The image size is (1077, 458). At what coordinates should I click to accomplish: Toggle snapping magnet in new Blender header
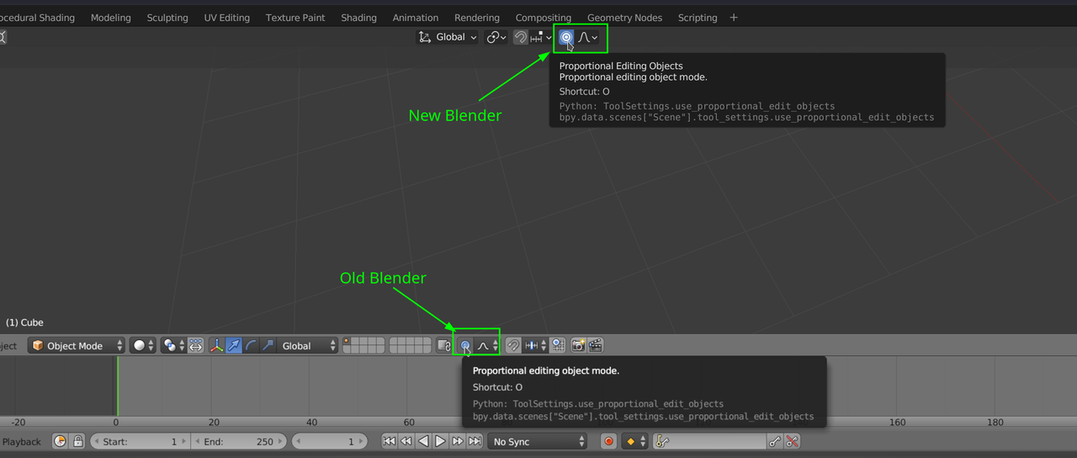[521, 37]
